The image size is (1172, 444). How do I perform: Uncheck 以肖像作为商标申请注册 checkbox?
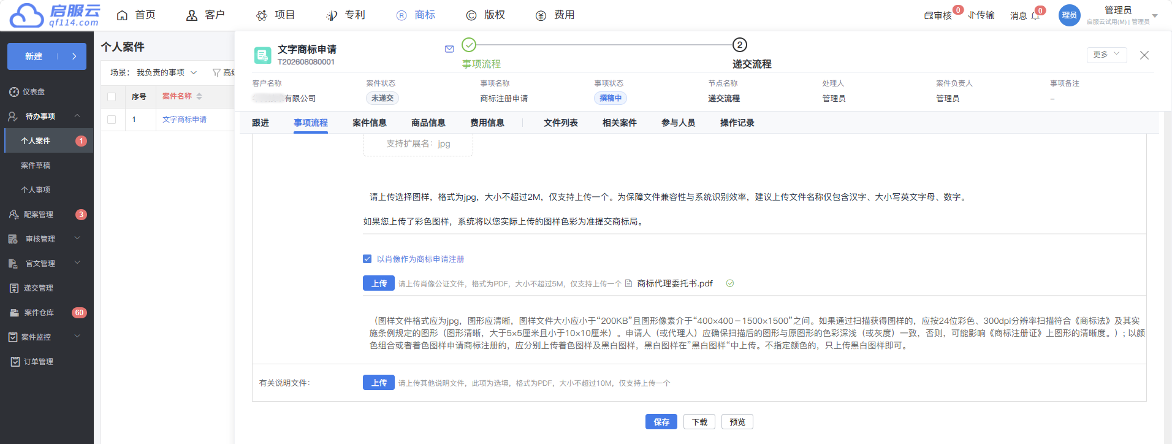367,259
